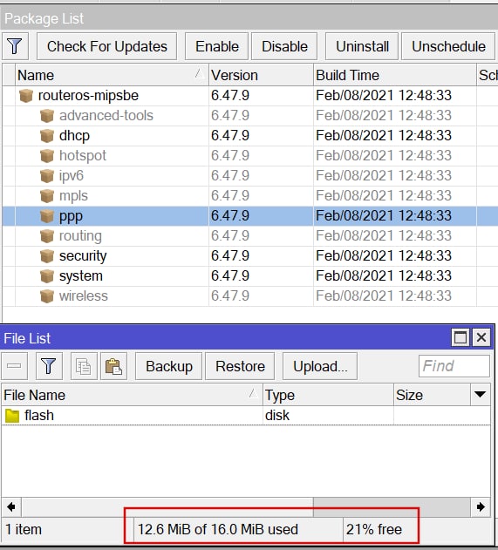Click the ipv6 package box icon
The width and height of the screenshot is (498, 550).
47,175
